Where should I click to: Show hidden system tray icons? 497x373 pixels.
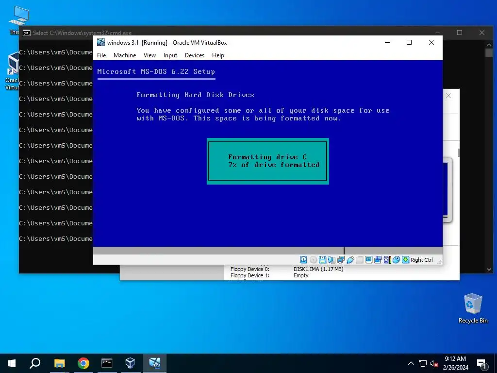pos(411,363)
